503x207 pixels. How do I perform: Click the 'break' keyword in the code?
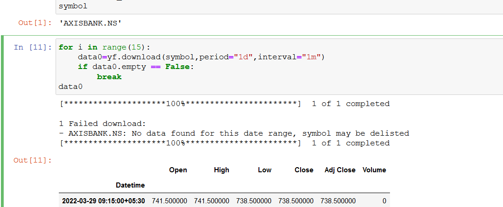[109, 77]
